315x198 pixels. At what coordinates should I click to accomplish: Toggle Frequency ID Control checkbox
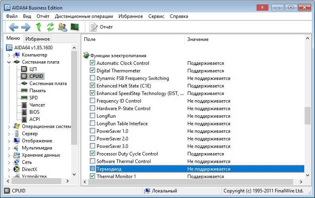point(92,101)
